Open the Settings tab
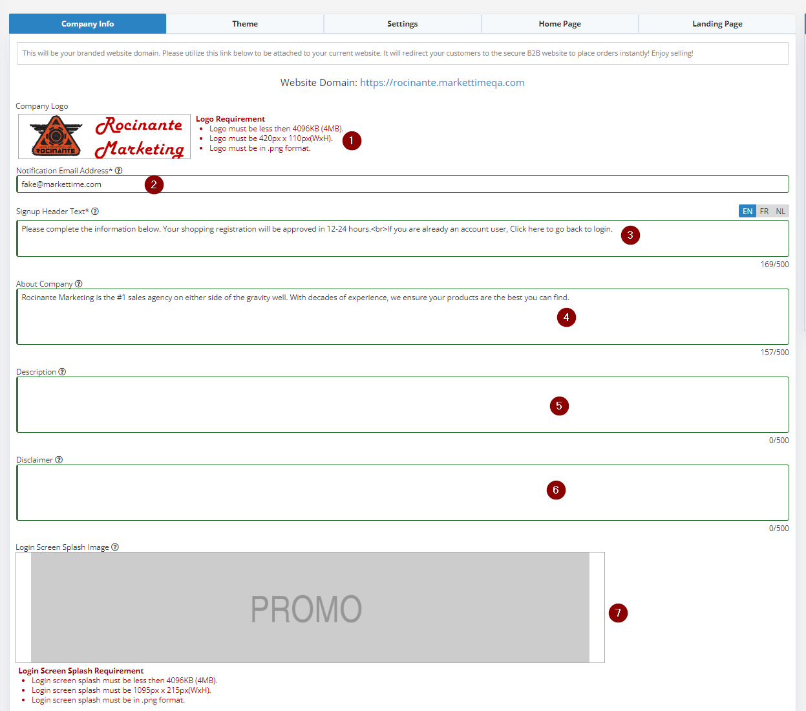The width and height of the screenshot is (806, 711). (402, 23)
